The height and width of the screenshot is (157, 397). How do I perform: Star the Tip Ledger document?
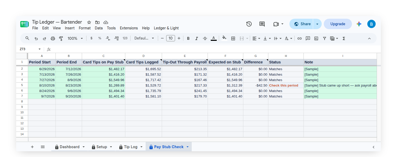(89, 22)
